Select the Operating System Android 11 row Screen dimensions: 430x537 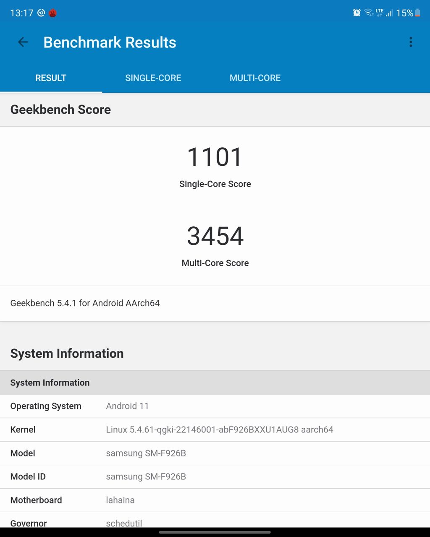(x=215, y=406)
